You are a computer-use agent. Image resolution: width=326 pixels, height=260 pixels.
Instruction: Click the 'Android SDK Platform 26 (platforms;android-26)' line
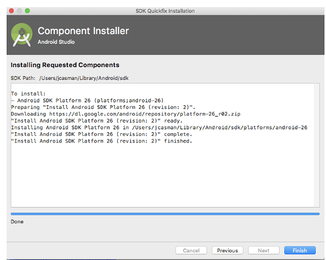[87, 100]
